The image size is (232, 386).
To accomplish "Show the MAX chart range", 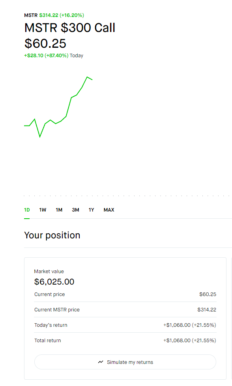I will 109,210.
